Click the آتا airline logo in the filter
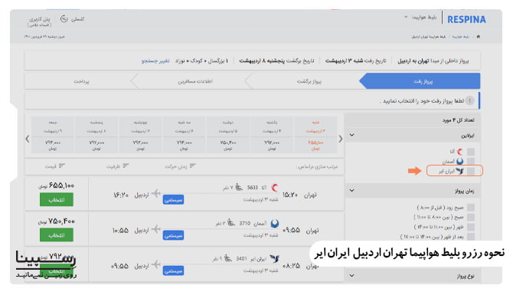Screen dimensions: 513x295 [460, 152]
